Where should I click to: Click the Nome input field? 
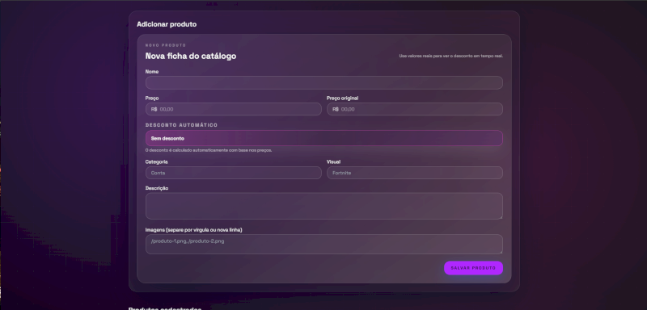pyautogui.click(x=324, y=83)
